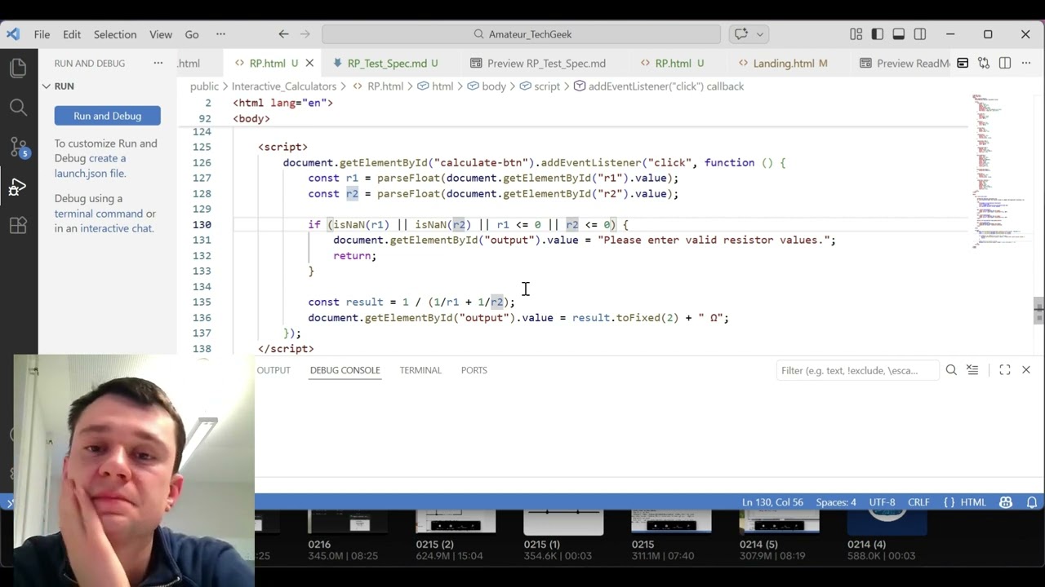Click the addEventListener callback breadcrumb
This screenshot has height=587, width=1045.
665,86
